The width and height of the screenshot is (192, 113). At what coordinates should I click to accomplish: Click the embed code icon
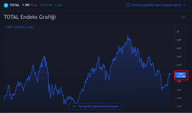pyautogui.click(x=183, y=17)
